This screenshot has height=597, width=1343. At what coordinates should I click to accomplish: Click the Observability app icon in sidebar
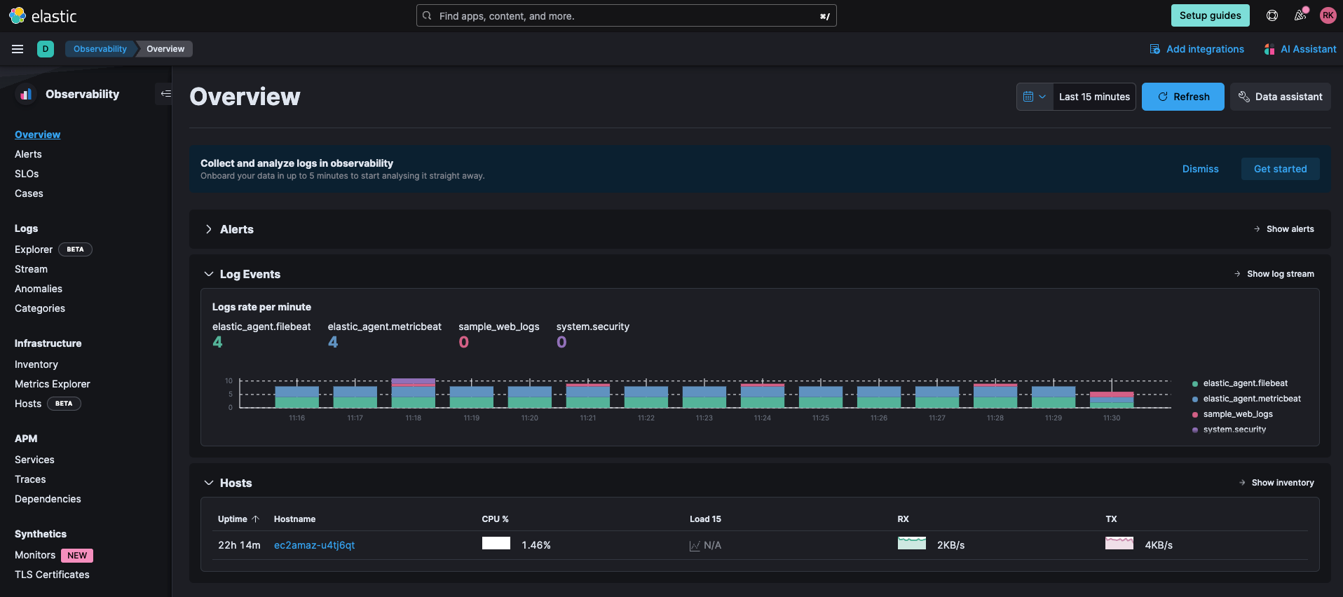click(26, 94)
